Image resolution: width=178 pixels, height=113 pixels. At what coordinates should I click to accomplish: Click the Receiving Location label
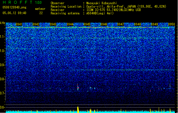pos(66,6)
